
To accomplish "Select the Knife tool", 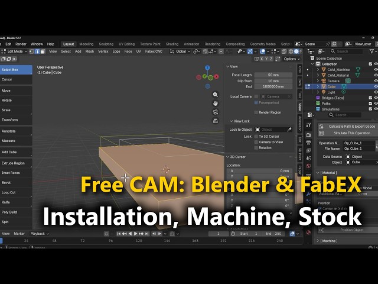I will [16, 202].
